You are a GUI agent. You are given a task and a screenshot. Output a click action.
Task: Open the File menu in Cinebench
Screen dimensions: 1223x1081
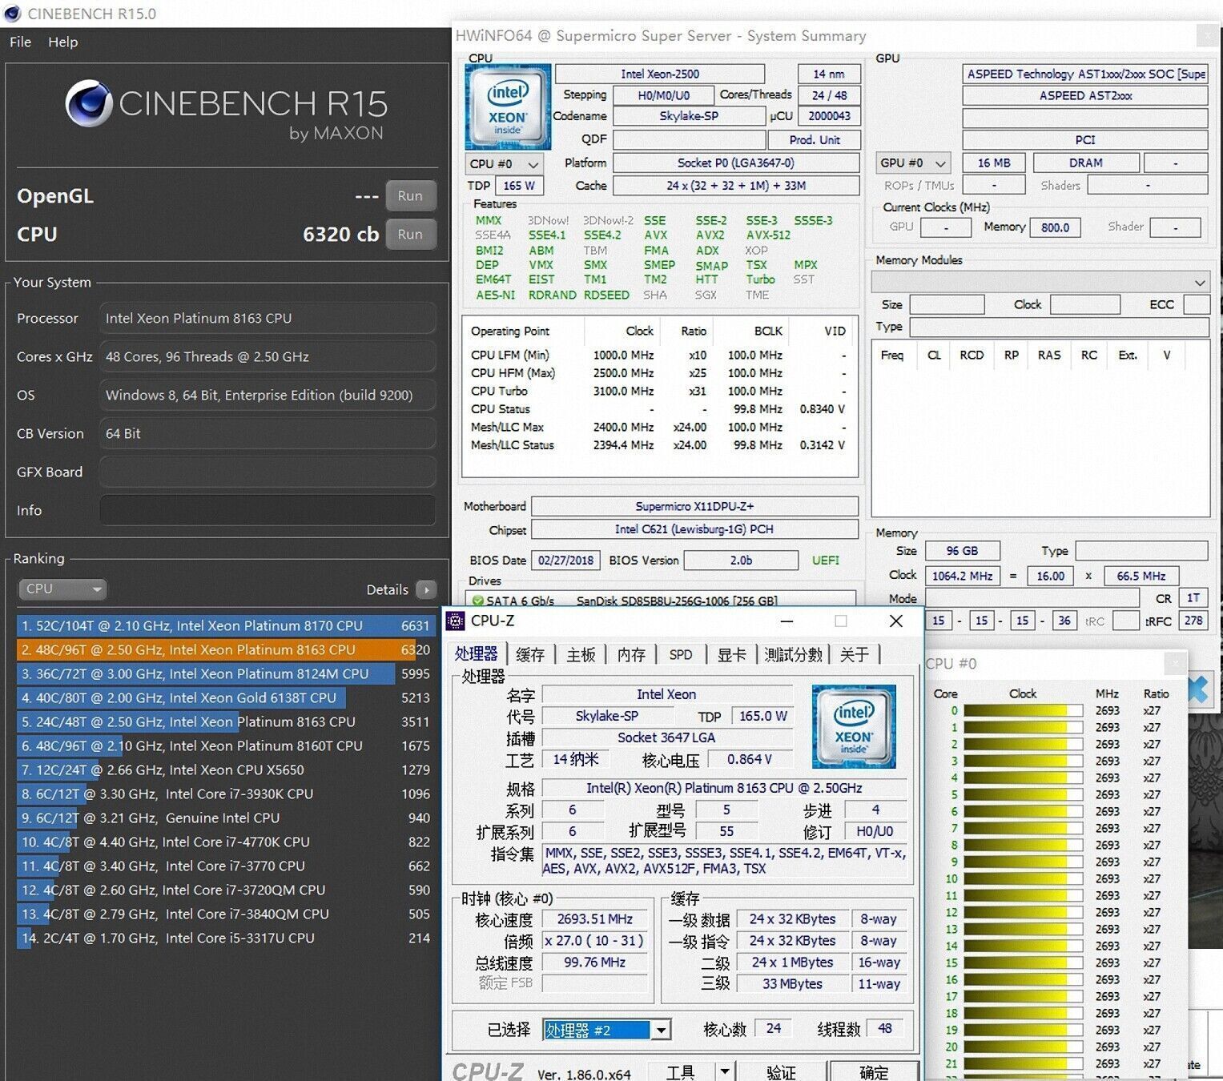[x=20, y=42]
